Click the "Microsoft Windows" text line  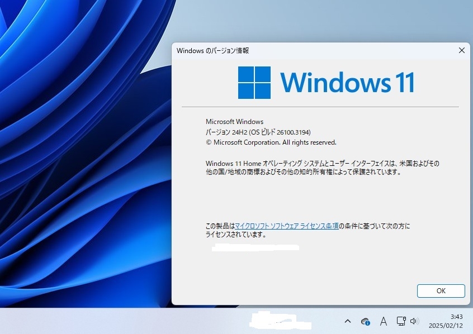pyautogui.click(x=235, y=122)
